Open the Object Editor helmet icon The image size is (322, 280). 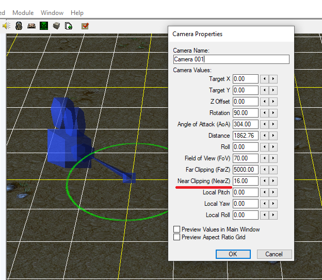coord(19,26)
